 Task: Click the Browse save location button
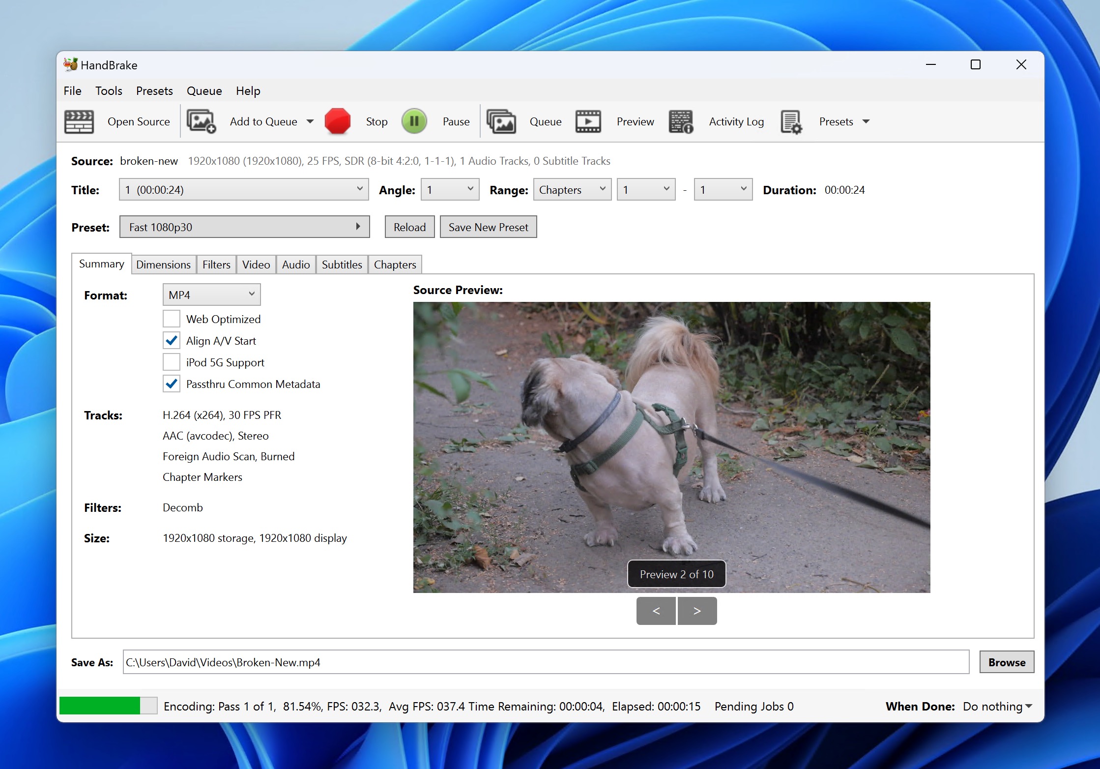(x=1007, y=662)
